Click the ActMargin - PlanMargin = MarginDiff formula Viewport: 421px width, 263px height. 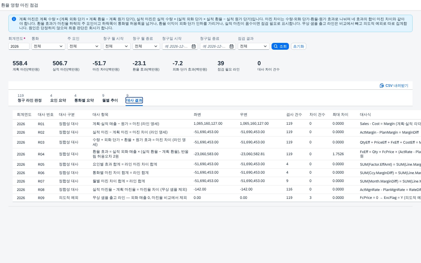[x=389, y=132]
